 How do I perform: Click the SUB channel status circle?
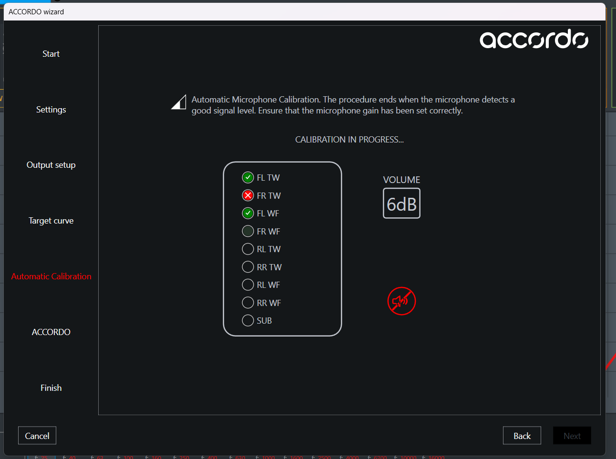point(248,320)
